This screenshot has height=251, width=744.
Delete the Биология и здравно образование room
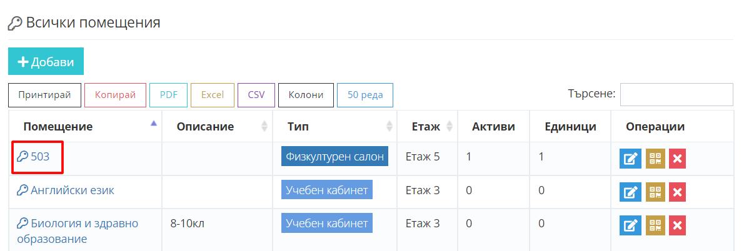678,225
